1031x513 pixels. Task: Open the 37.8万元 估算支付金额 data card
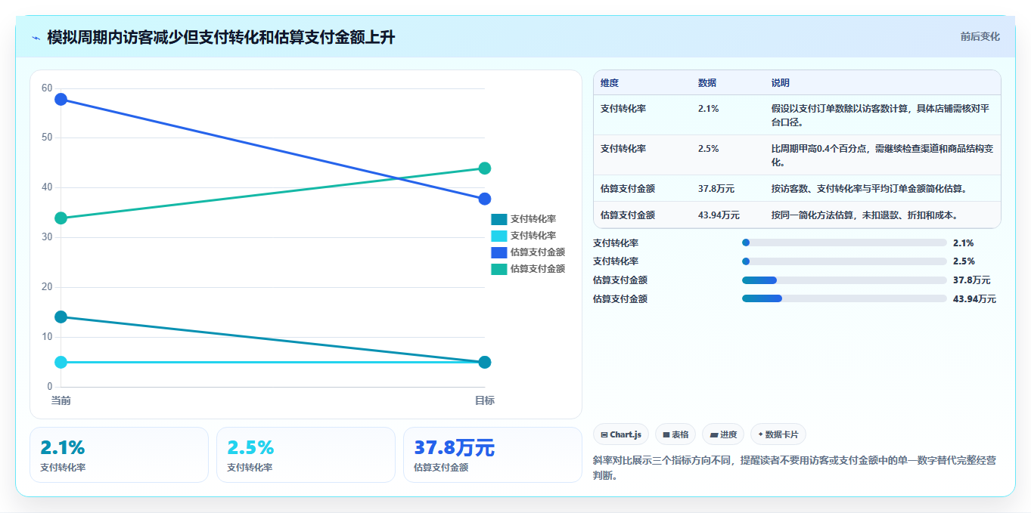[x=492, y=455]
